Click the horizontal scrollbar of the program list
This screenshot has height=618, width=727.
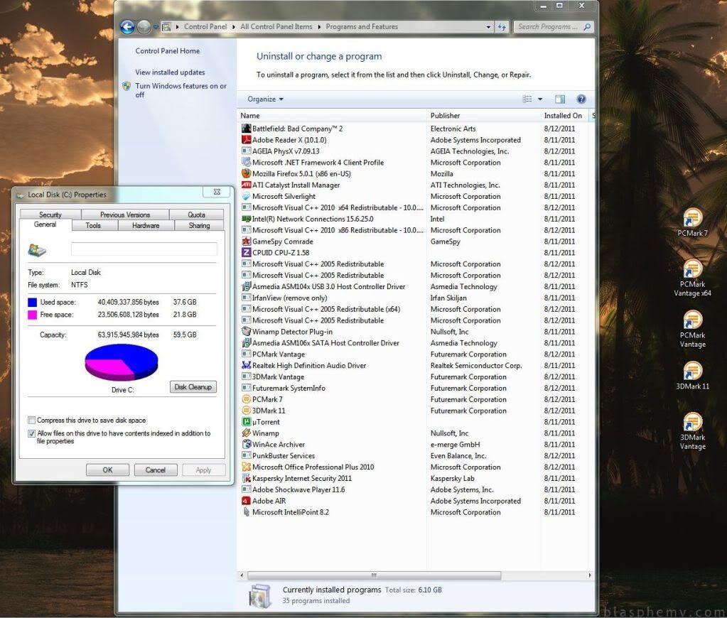coord(375,575)
